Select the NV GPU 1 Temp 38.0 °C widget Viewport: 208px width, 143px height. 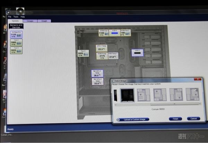(97, 74)
